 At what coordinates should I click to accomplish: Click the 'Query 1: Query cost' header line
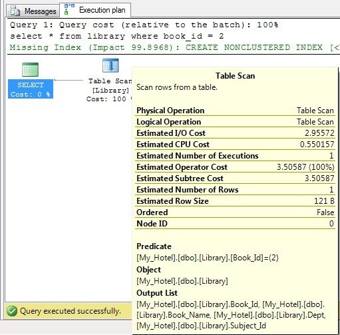point(144,25)
